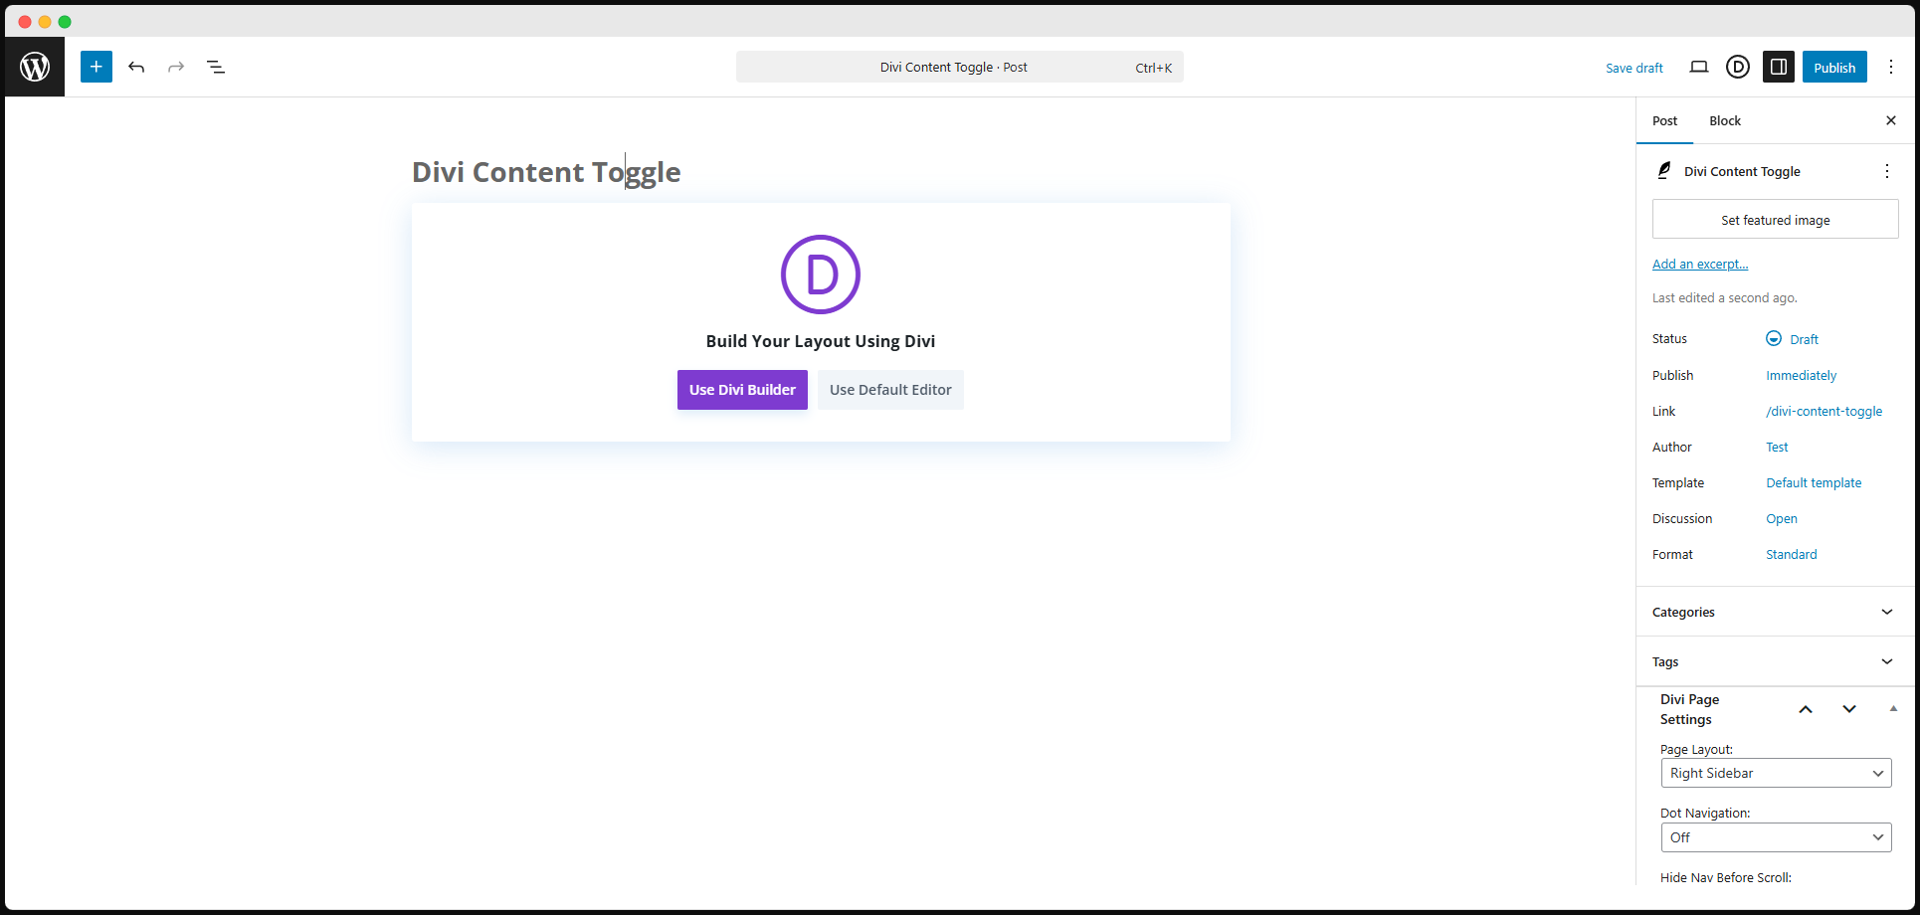Click the undo arrow icon

click(x=136, y=67)
